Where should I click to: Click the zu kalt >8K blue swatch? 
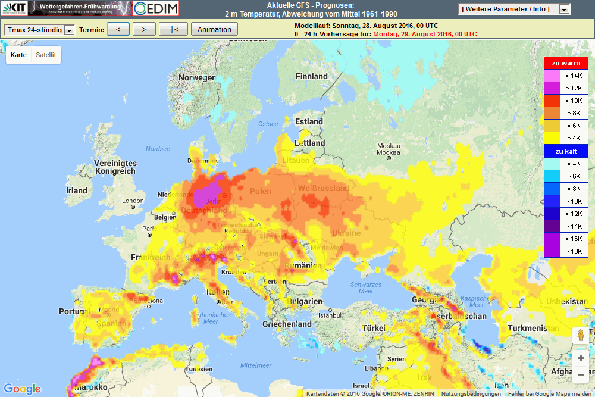[552, 189]
